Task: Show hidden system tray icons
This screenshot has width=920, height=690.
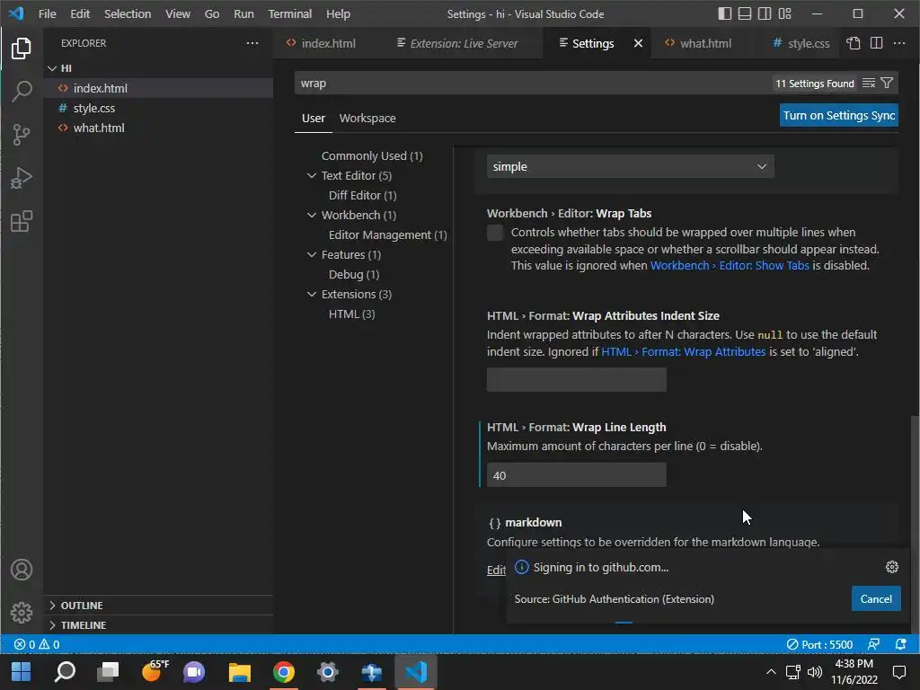Action: (771, 672)
